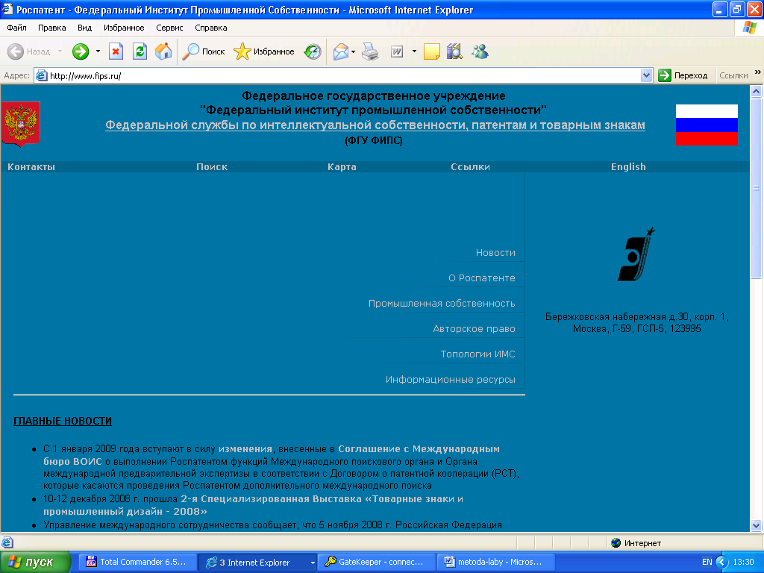Screen dimensions: 764x573
Task: Open the Правка menu
Action: [52, 28]
